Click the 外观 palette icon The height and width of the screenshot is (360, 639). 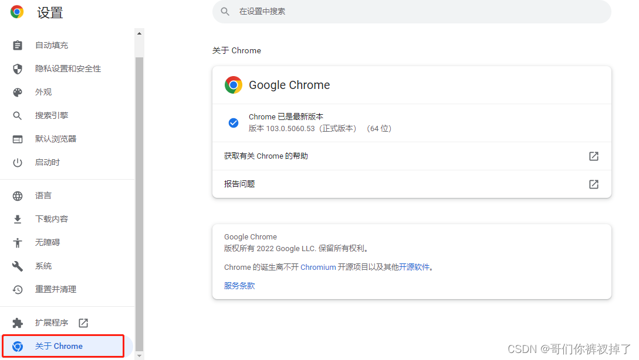[x=18, y=92]
